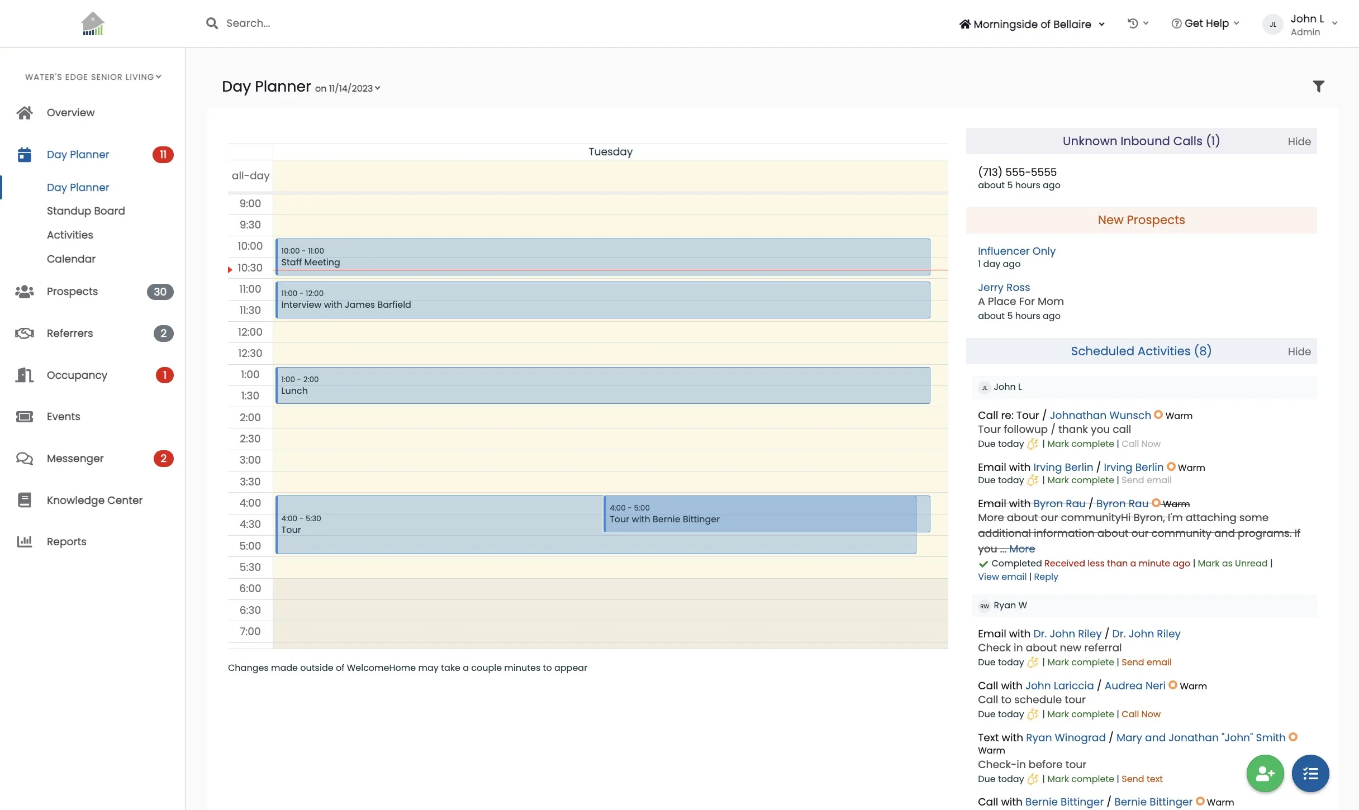Open the Jerry Ross prospect link
1359x810 pixels.
tap(1004, 288)
